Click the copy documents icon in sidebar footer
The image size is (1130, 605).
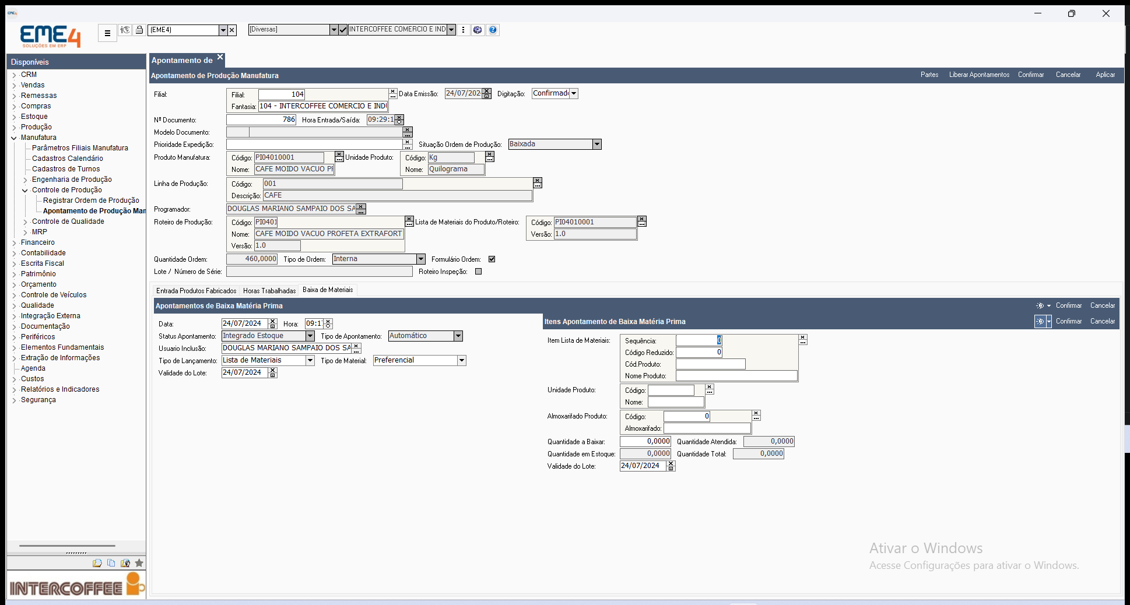(x=111, y=563)
